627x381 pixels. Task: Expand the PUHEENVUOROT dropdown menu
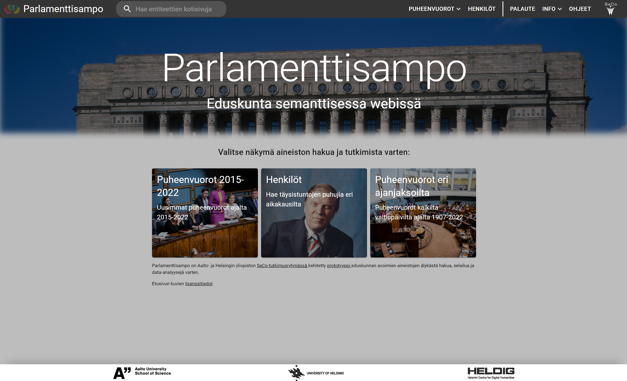pyautogui.click(x=434, y=9)
